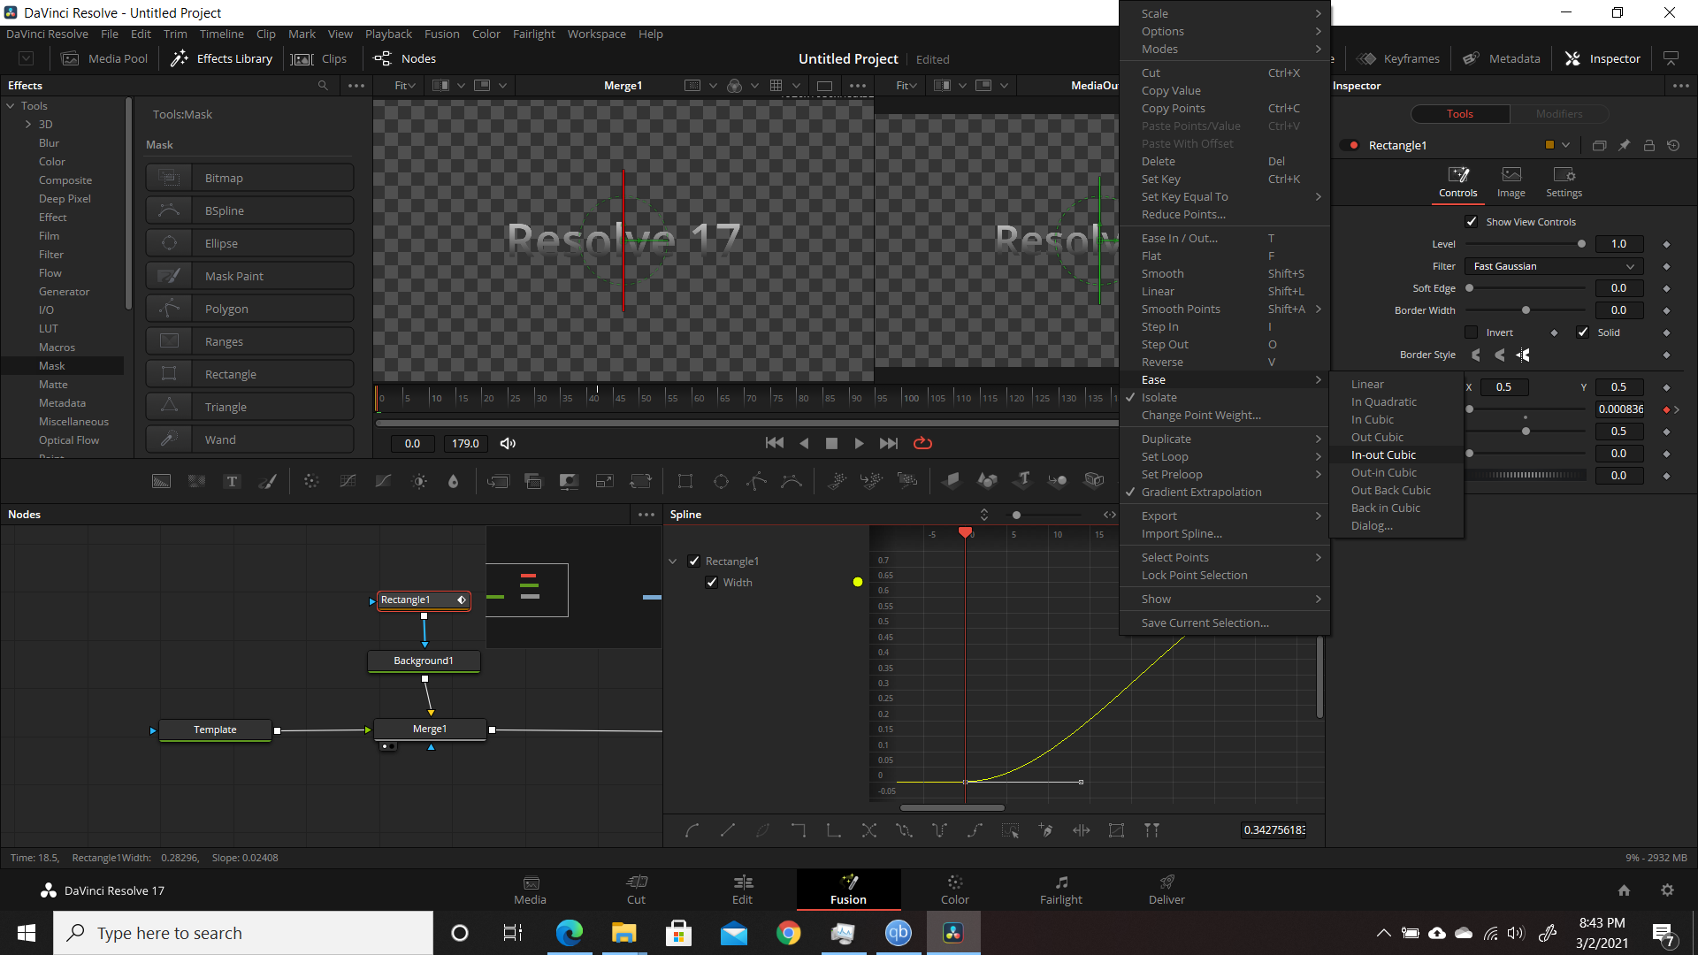Open the Fusion menu in menu bar
This screenshot has height=955, width=1698.
441,34
